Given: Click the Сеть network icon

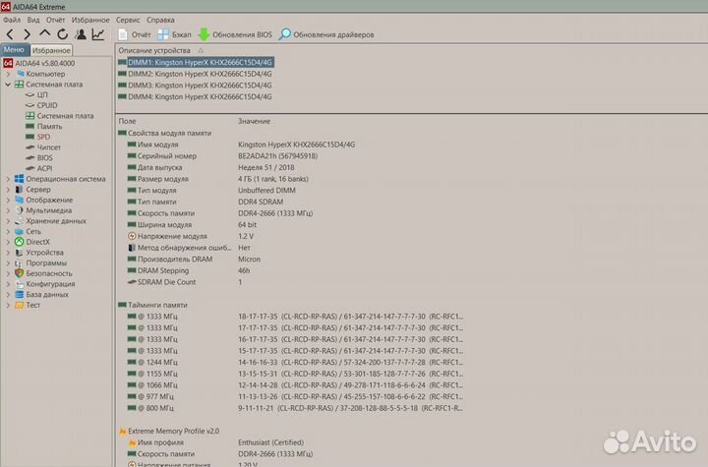Looking at the screenshot, I should coord(20,231).
